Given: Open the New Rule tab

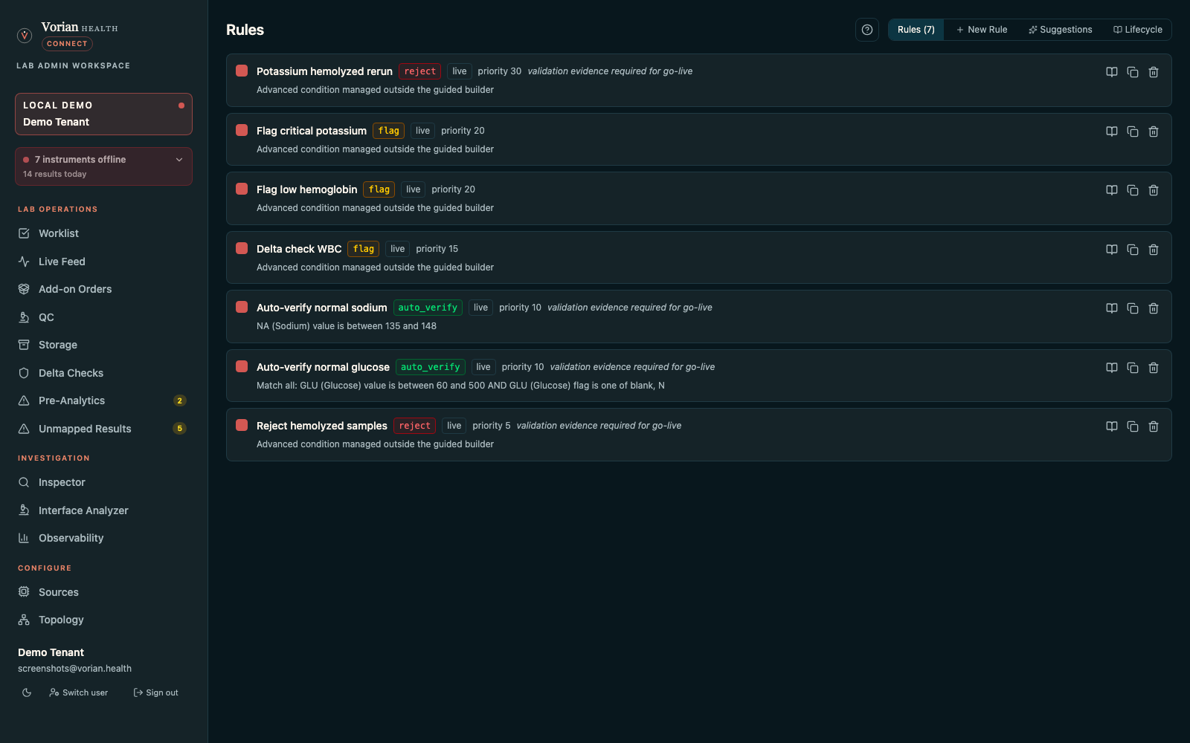Looking at the screenshot, I should 982,30.
